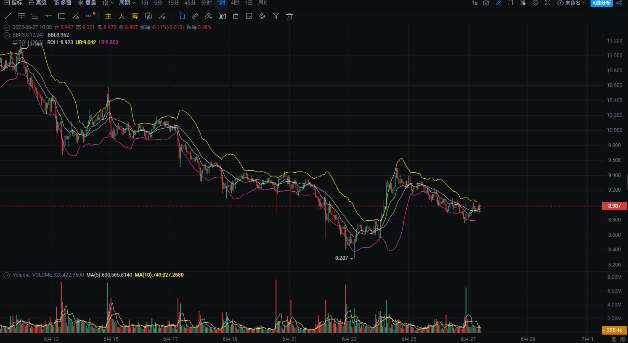Pick the rectangle drawing tool
Image resolution: width=628 pixels, height=343 pixels.
(62, 16)
